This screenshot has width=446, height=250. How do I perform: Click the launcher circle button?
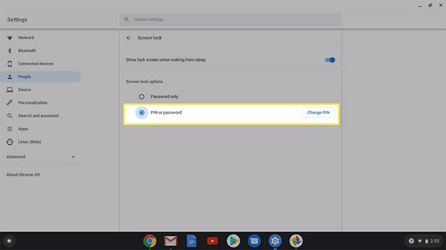9,241
